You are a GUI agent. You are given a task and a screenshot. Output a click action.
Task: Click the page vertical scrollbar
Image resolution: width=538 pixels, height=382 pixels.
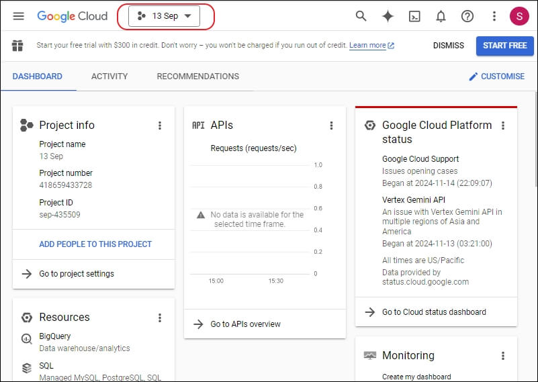point(536,140)
